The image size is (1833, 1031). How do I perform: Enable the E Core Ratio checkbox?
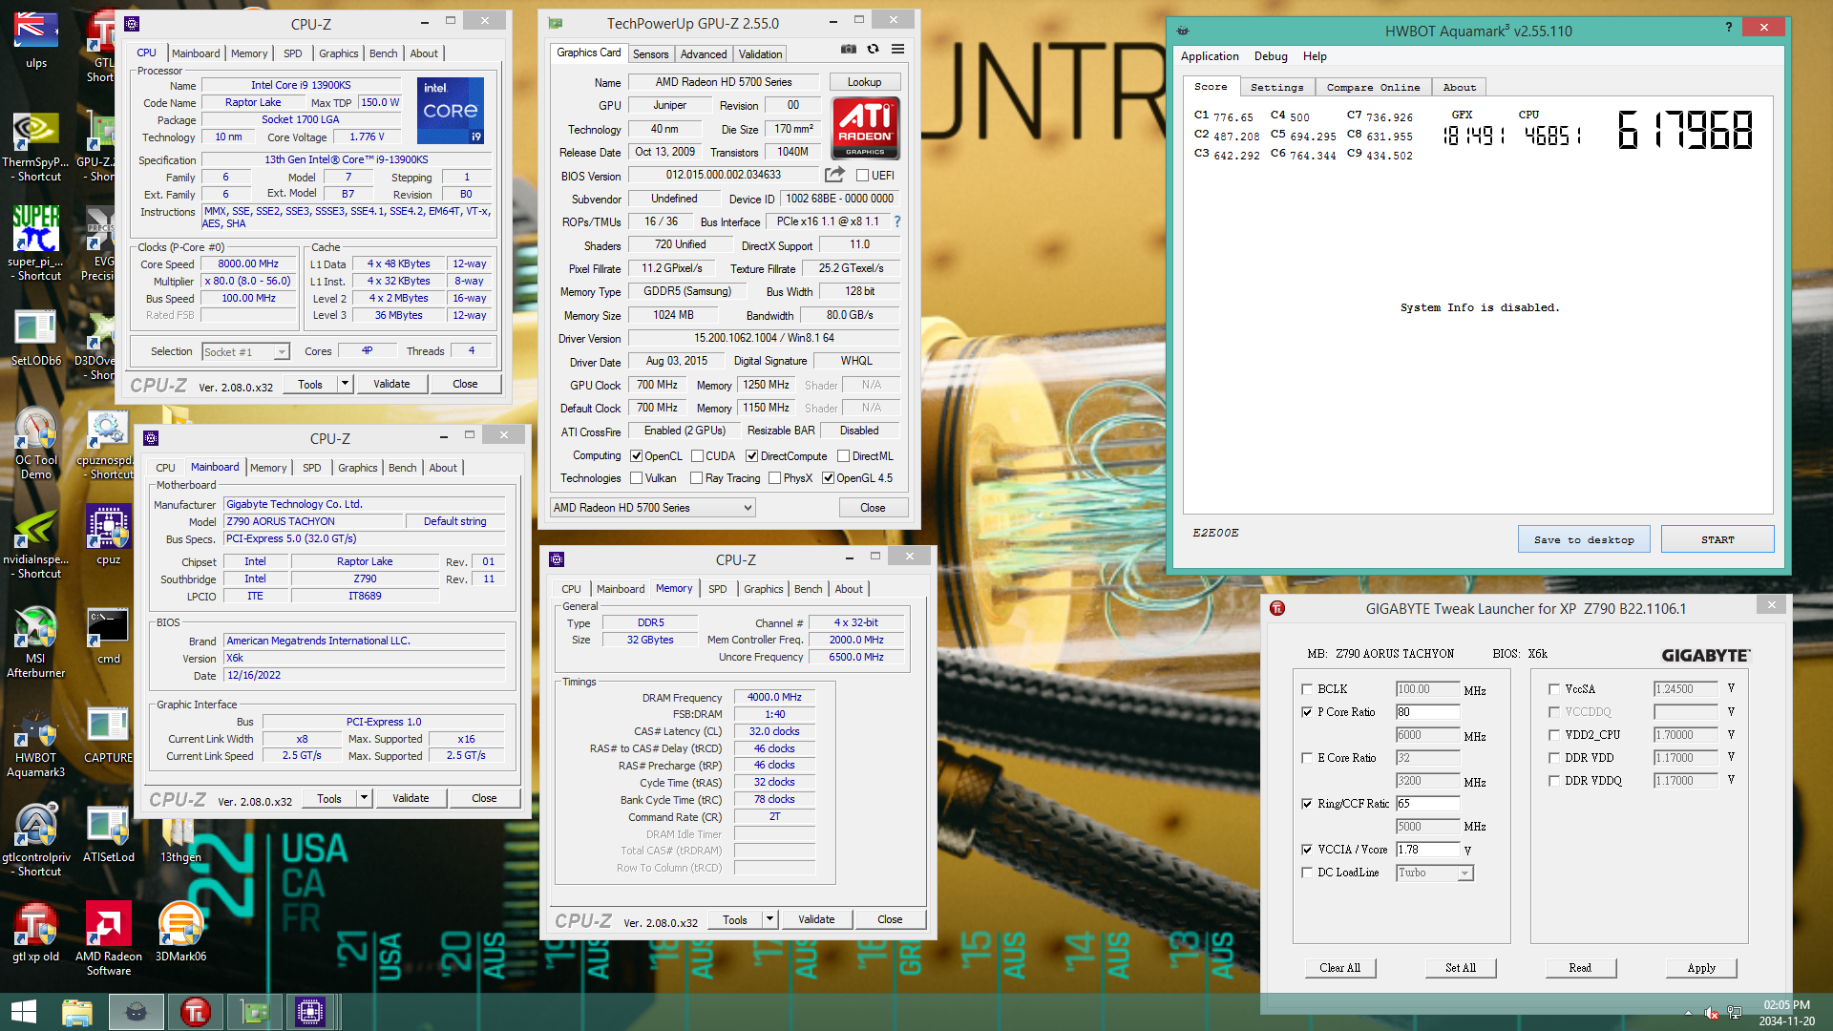[1307, 758]
